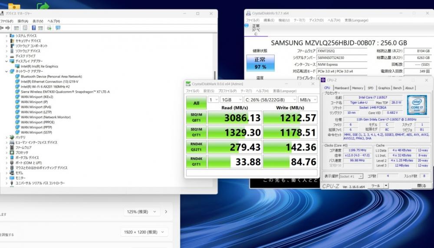
Task: Go forward with Device Manager's right arrow icon
Action: 8,28
